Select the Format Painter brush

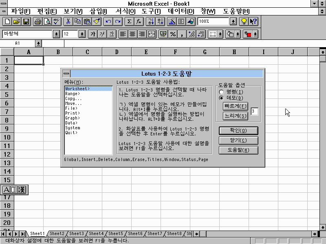(97, 22)
